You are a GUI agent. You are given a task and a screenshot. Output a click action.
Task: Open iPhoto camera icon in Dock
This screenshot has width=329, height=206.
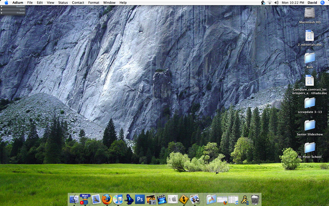(151, 199)
